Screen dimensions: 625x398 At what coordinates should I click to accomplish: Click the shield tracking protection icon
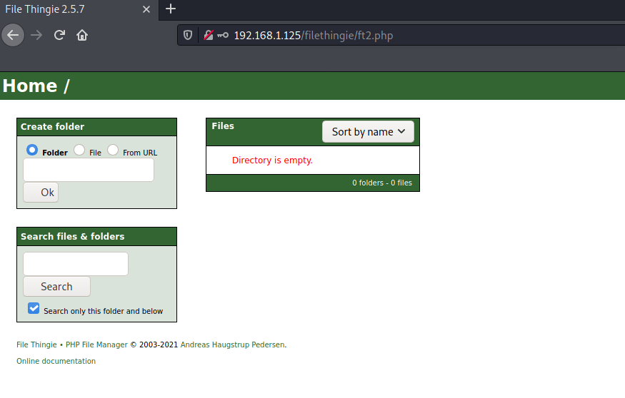(188, 35)
